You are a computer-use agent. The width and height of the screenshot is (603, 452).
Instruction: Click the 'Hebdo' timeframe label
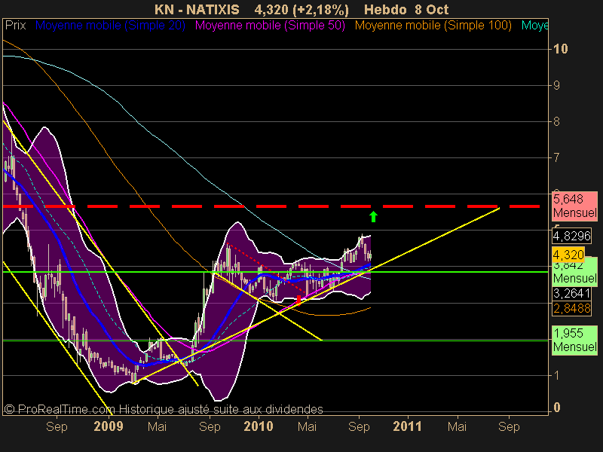point(385,9)
